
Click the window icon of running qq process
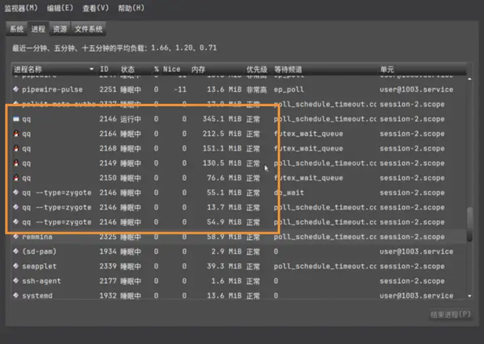point(16,119)
